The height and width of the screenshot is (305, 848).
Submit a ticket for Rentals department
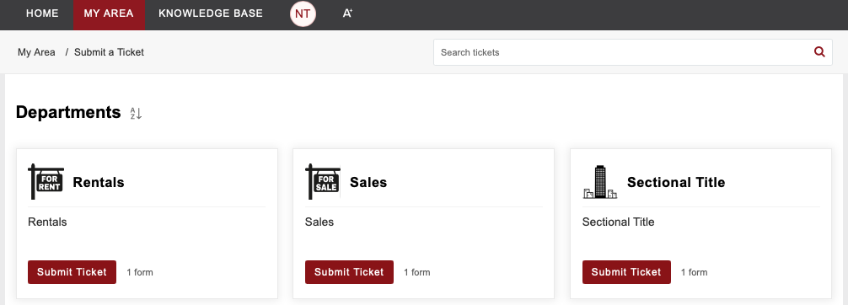point(72,272)
